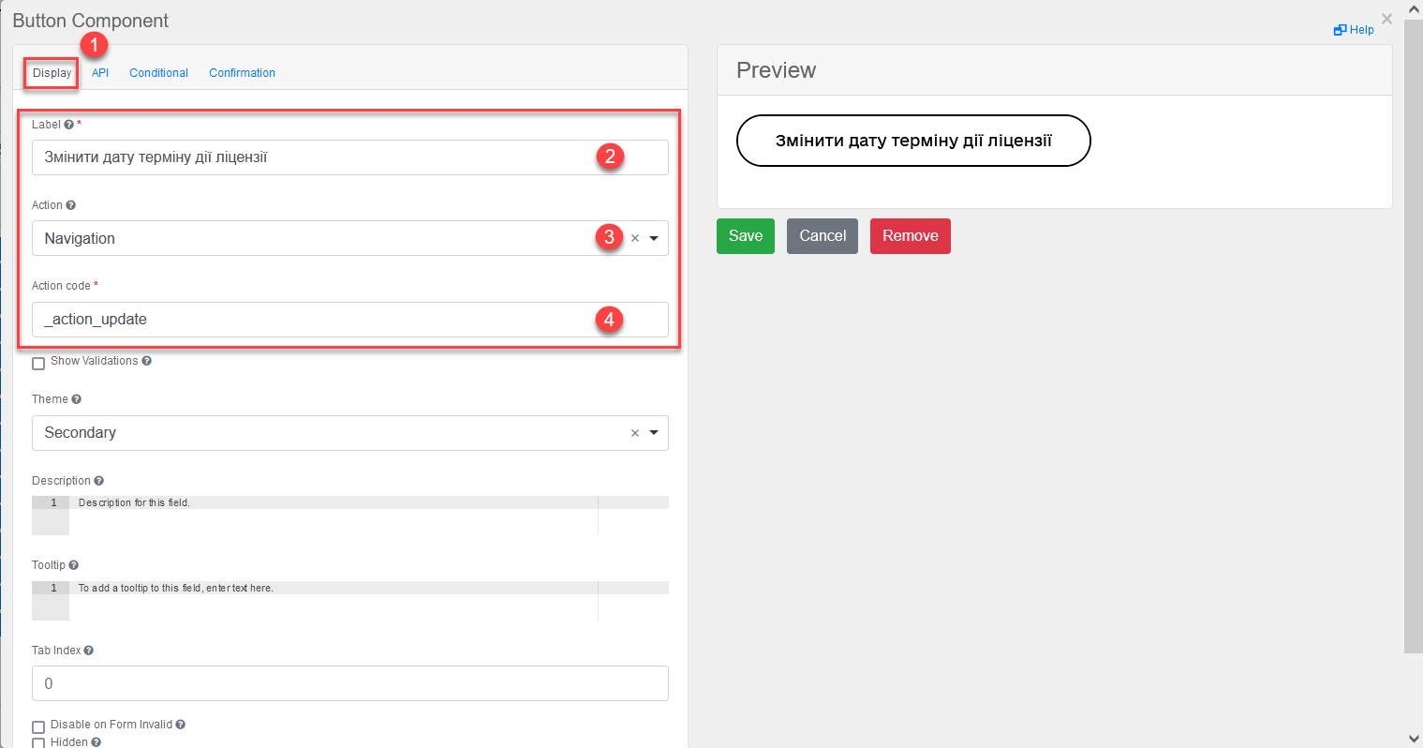The image size is (1423, 748).
Task: Check the Hidden checkbox
Action: 38,743
